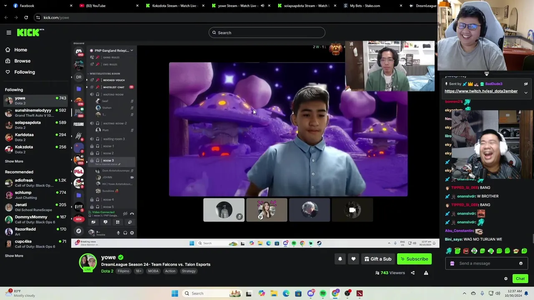Image resolution: width=534 pixels, height=300 pixels.
Task: Open the sunshinemelodyyy channel
Action: point(35,113)
